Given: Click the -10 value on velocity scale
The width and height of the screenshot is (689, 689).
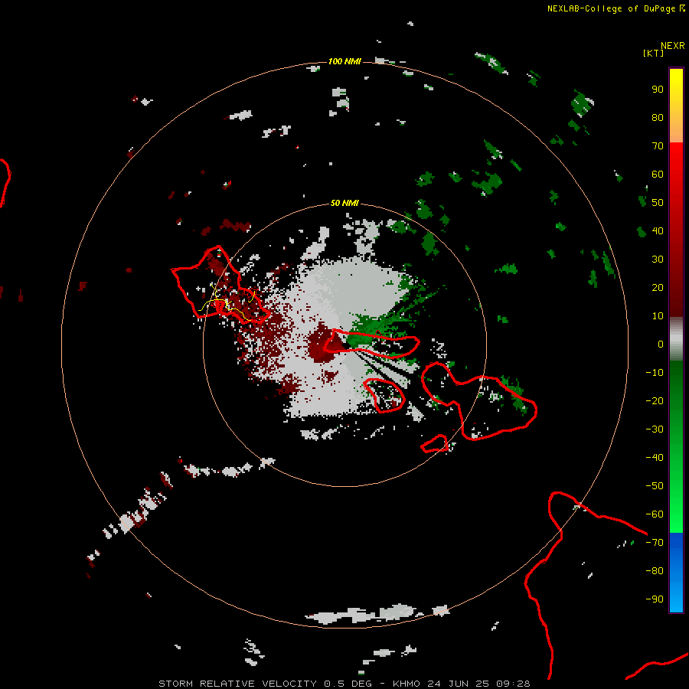Looking at the screenshot, I should click(x=655, y=373).
